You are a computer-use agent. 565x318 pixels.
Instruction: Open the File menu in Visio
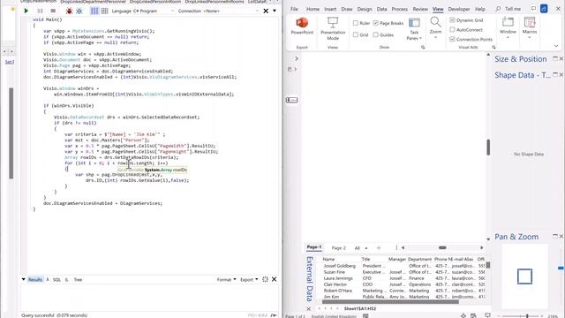coord(294,9)
